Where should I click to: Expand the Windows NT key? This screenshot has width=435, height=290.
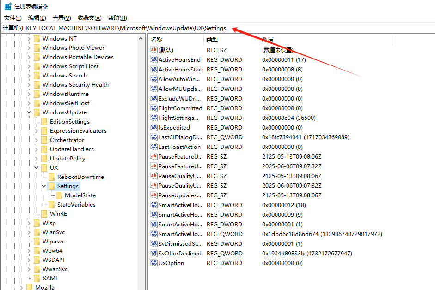[29, 39]
